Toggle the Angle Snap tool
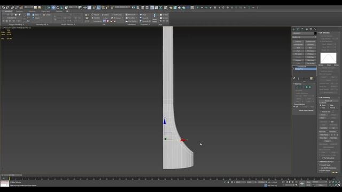 98,7
